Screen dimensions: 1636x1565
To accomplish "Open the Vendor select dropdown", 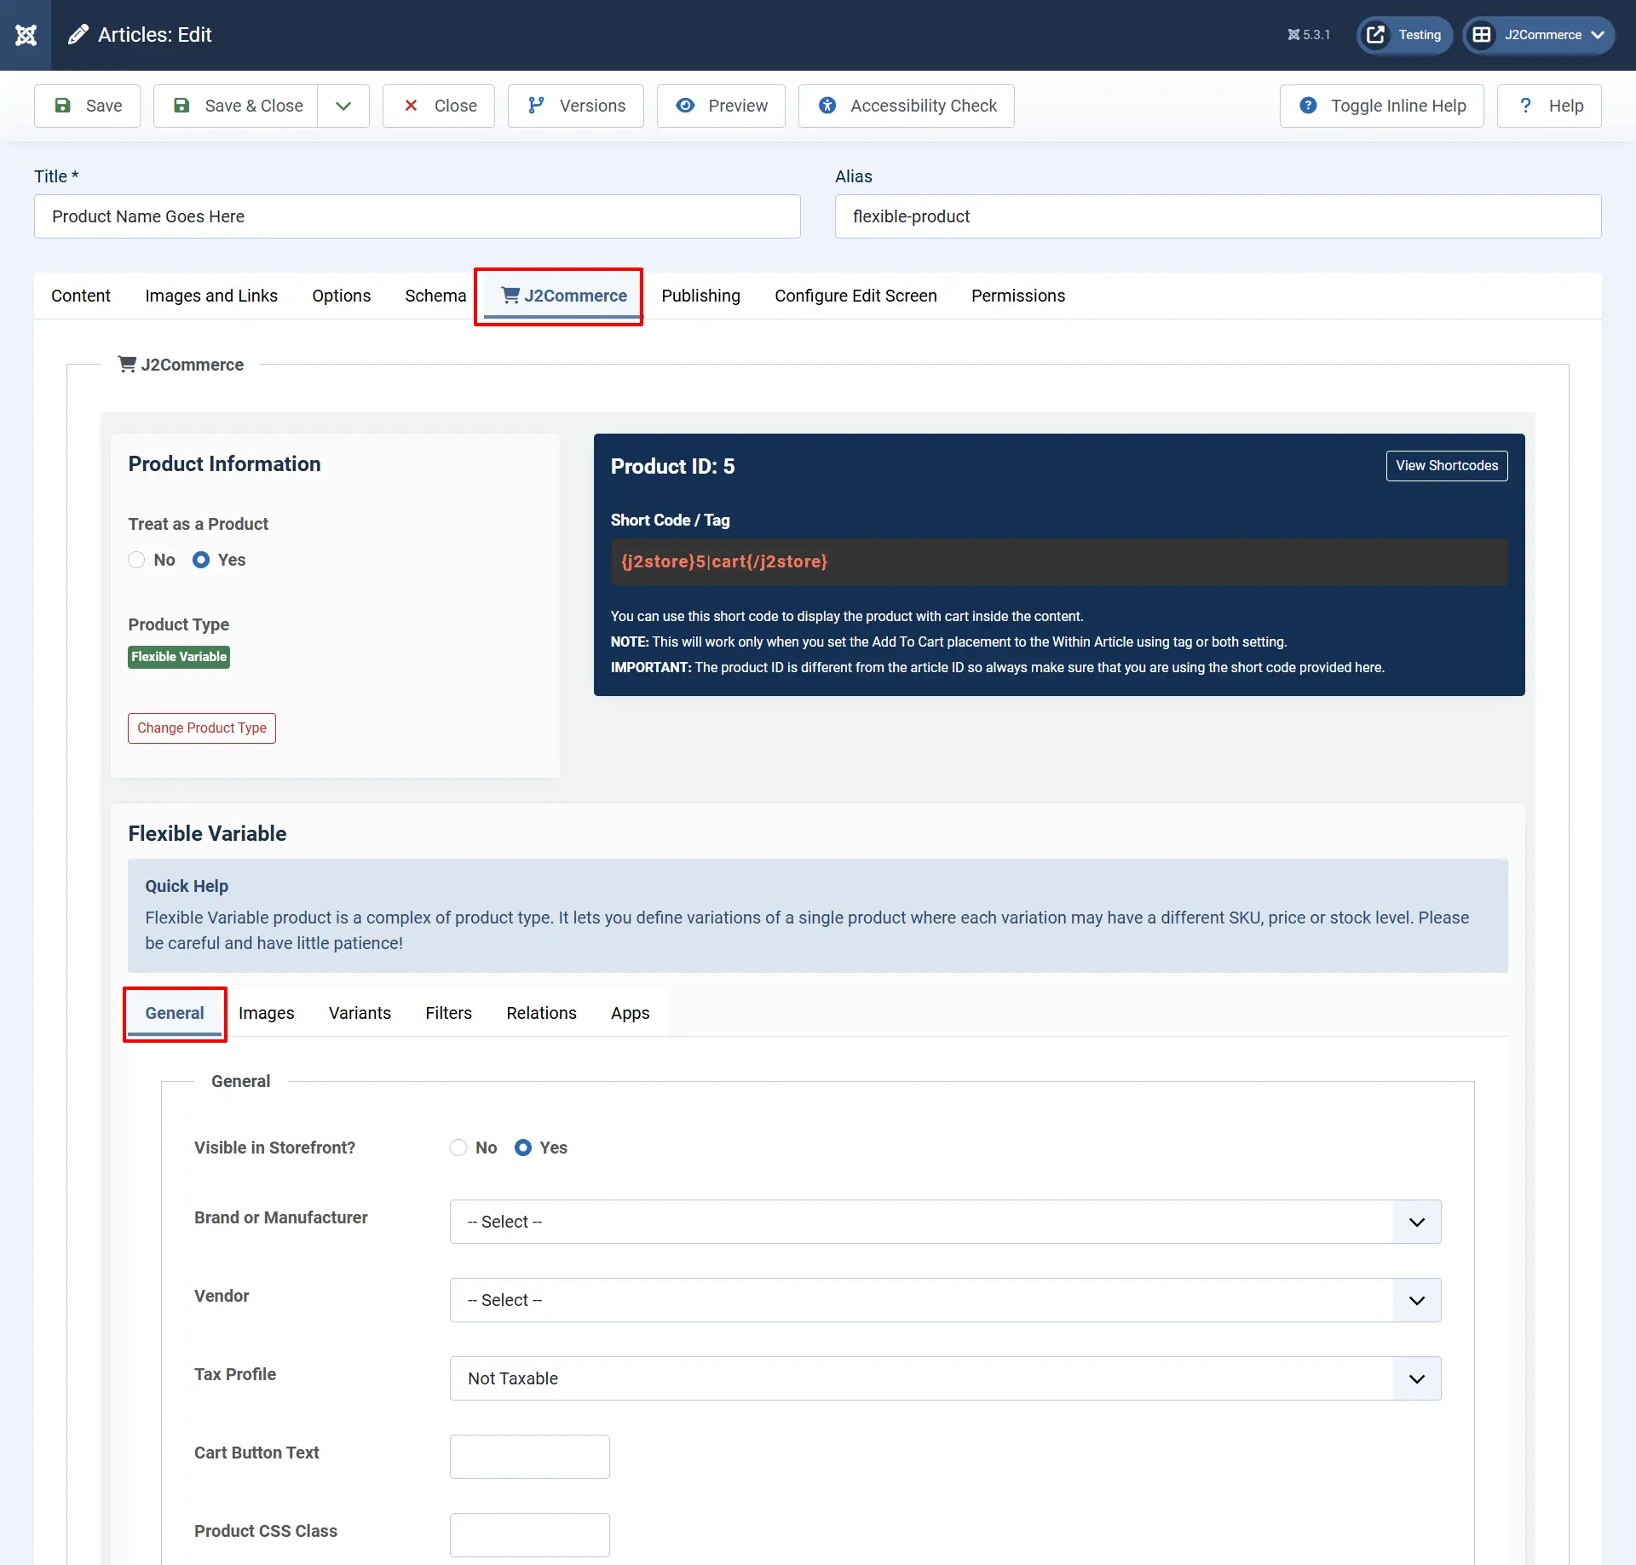I will pyautogui.click(x=945, y=1300).
